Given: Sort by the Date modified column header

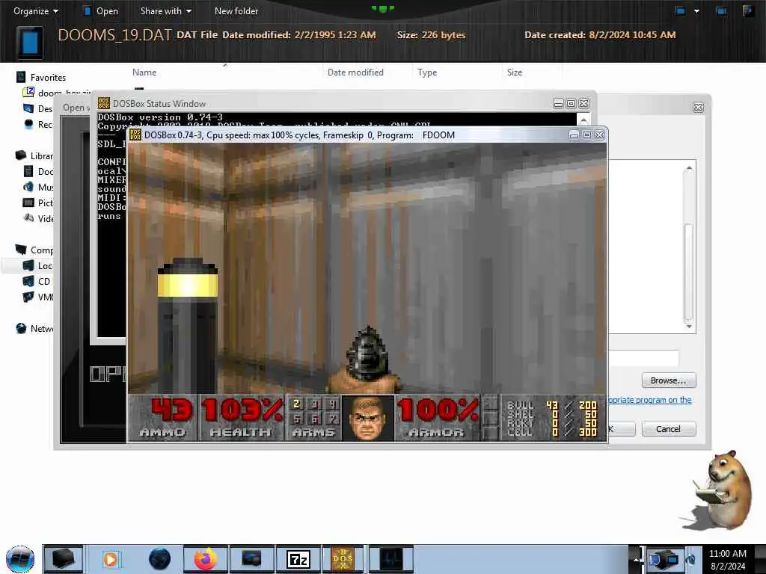Looking at the screenshot, I should 355,72.
